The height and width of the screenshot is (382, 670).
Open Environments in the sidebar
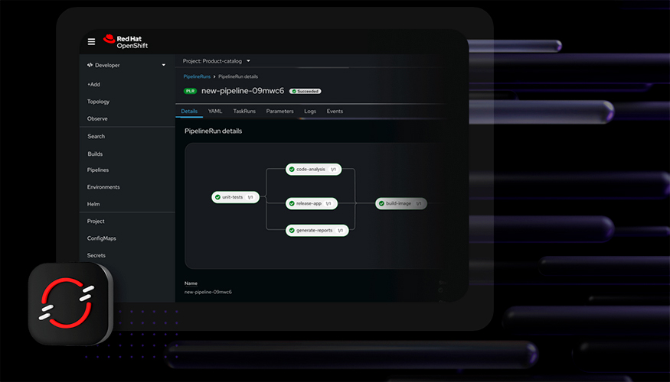(103, 187)
